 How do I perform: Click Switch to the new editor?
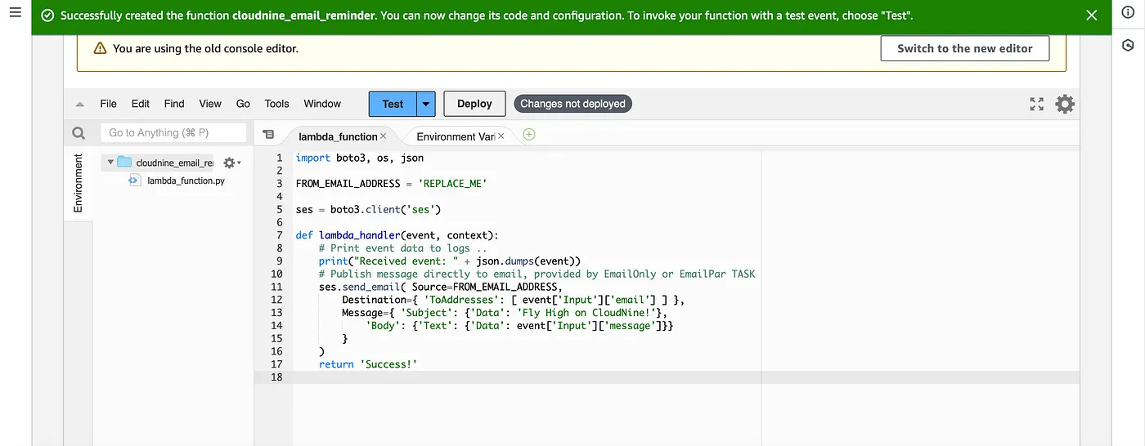click(x=965, y=48)
